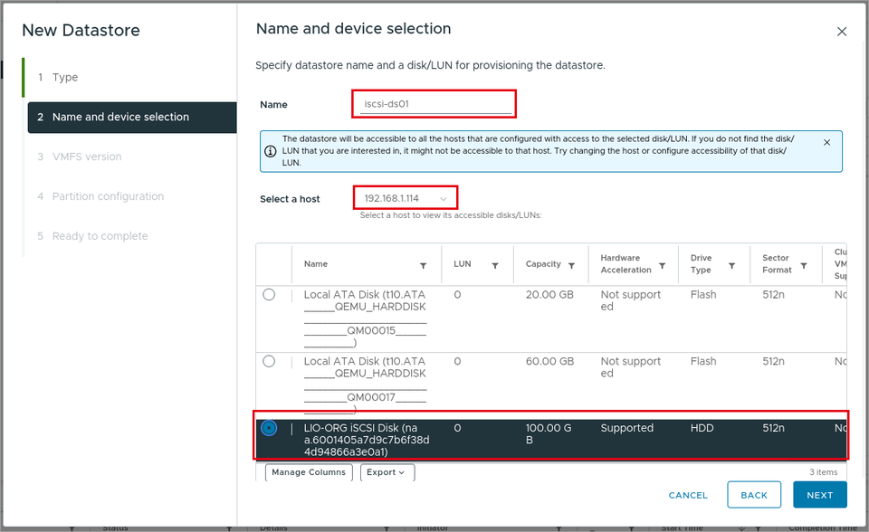Click the Capacity column header
This screenshot has height=532, width=869.
543,264
